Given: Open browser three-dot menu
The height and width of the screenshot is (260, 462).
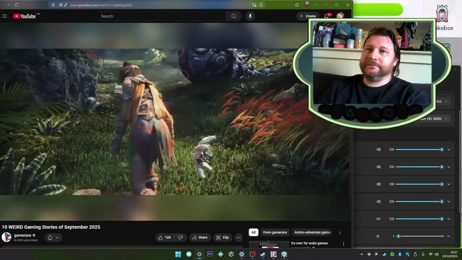Looking at the screenshot, I should [315, 5].
